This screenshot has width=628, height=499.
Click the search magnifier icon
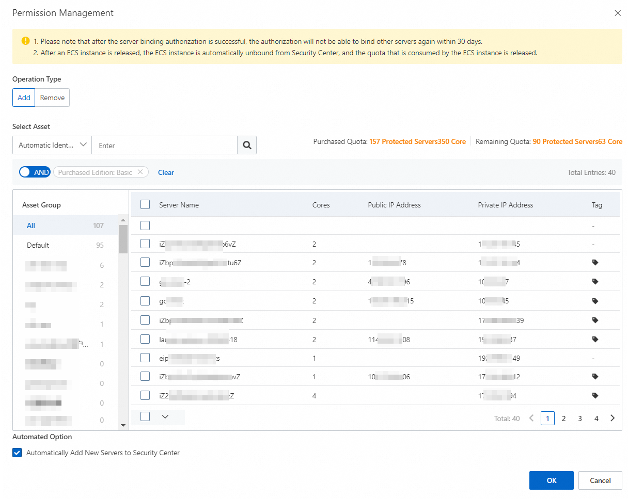[247, 146]
